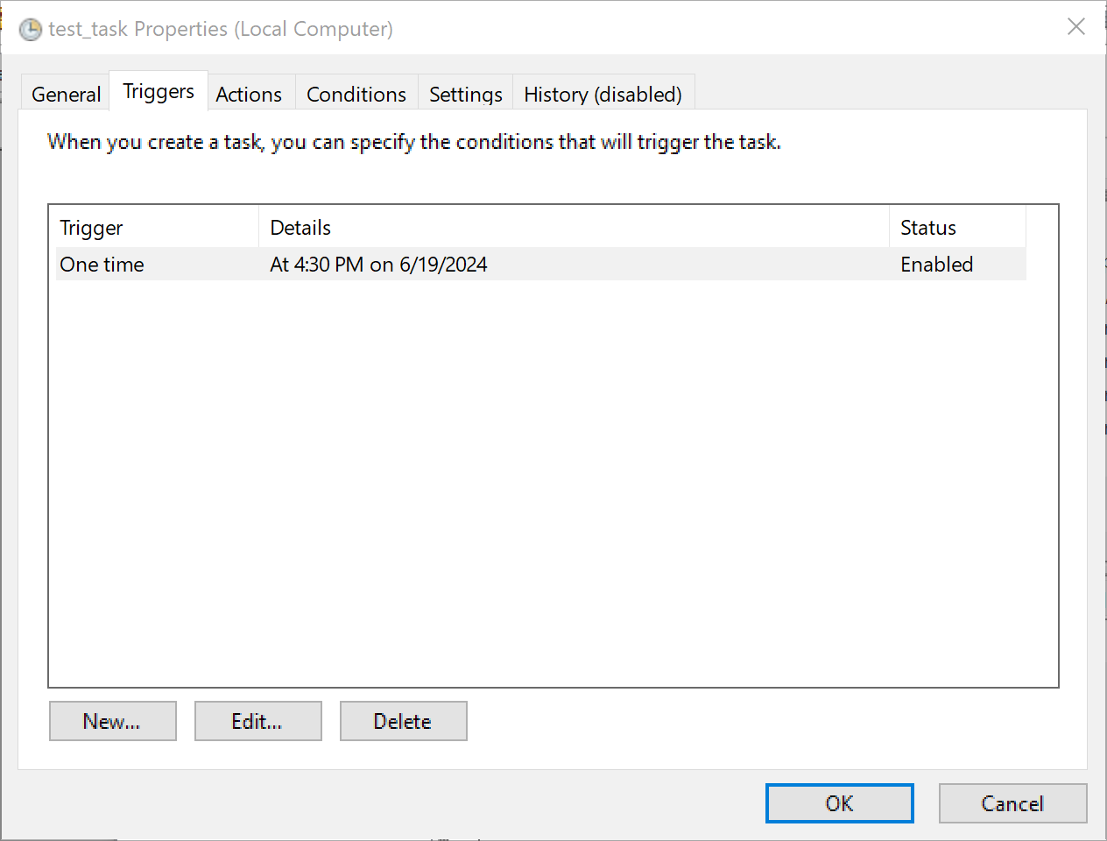Close the test_task Properties window
Viewport: 1107px width, 841px height.
click(x=1076, y=27)
